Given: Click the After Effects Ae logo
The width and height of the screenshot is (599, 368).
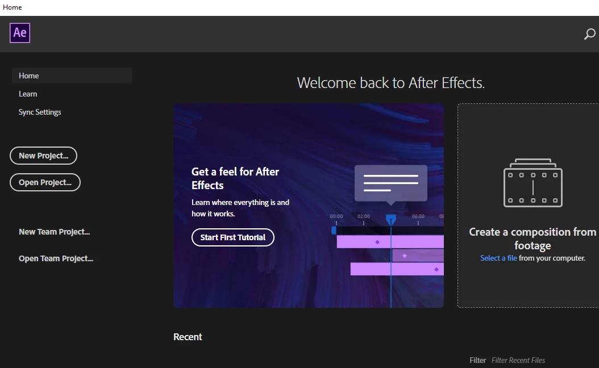Looking at the screenshot, I should tap(20, 33).
